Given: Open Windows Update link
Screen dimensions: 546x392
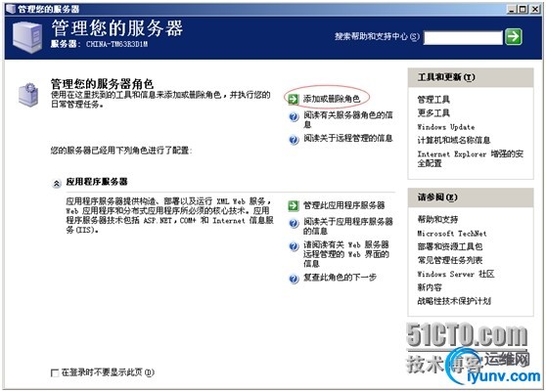Looking at the screenshot, I should click(x=446, y=127).
